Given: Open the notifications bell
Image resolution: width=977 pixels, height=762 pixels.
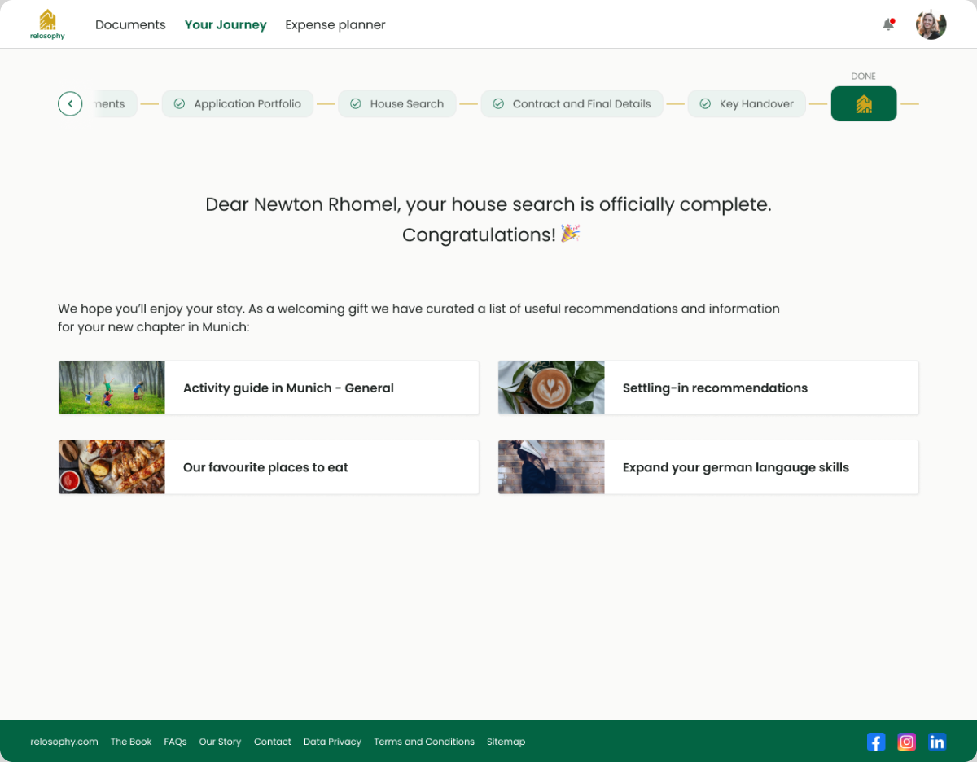Looking at the screenshot, I should tap(888, 24).
